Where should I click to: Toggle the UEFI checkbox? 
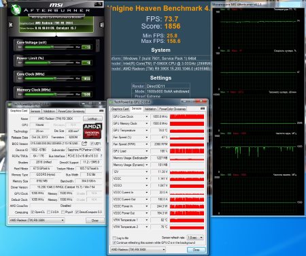point(92,144)
